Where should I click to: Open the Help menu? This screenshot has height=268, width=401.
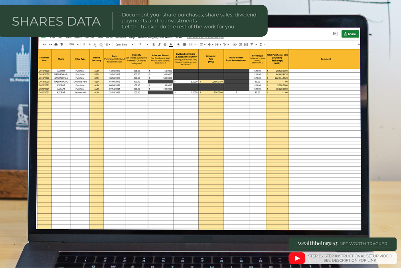point(132,38)
